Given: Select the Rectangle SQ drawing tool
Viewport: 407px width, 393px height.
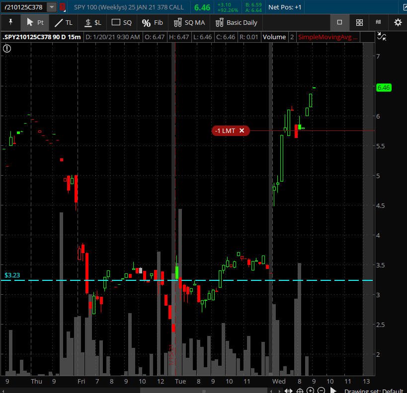Looking at the screenshot, I should pos(121,22).
